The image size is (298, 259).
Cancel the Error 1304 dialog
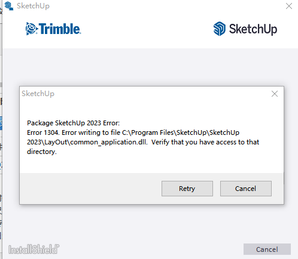[x=246, y=189]
